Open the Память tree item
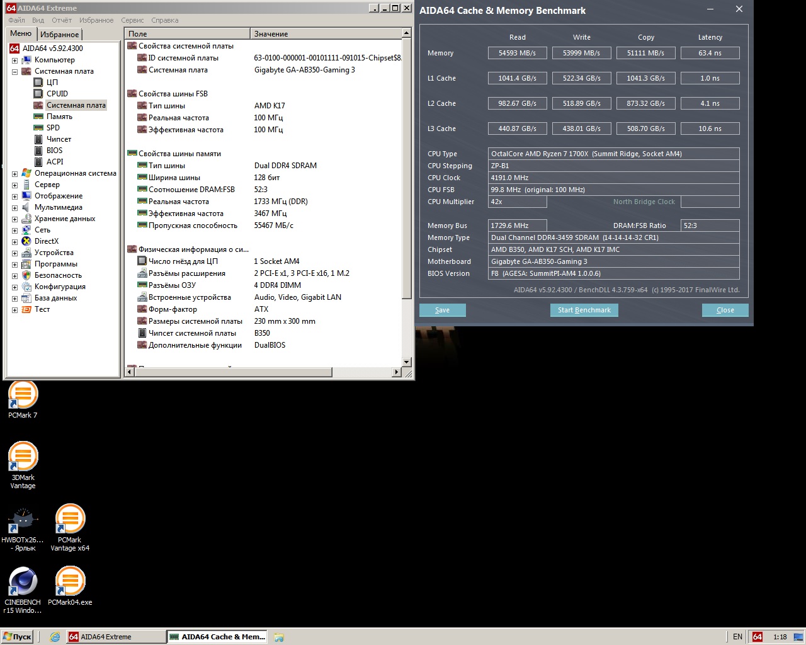 59,117
